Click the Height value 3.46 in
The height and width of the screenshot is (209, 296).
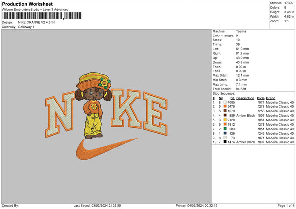(289, 12)
